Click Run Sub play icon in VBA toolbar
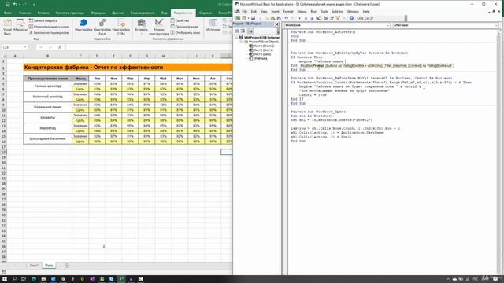 coord(299,18)
